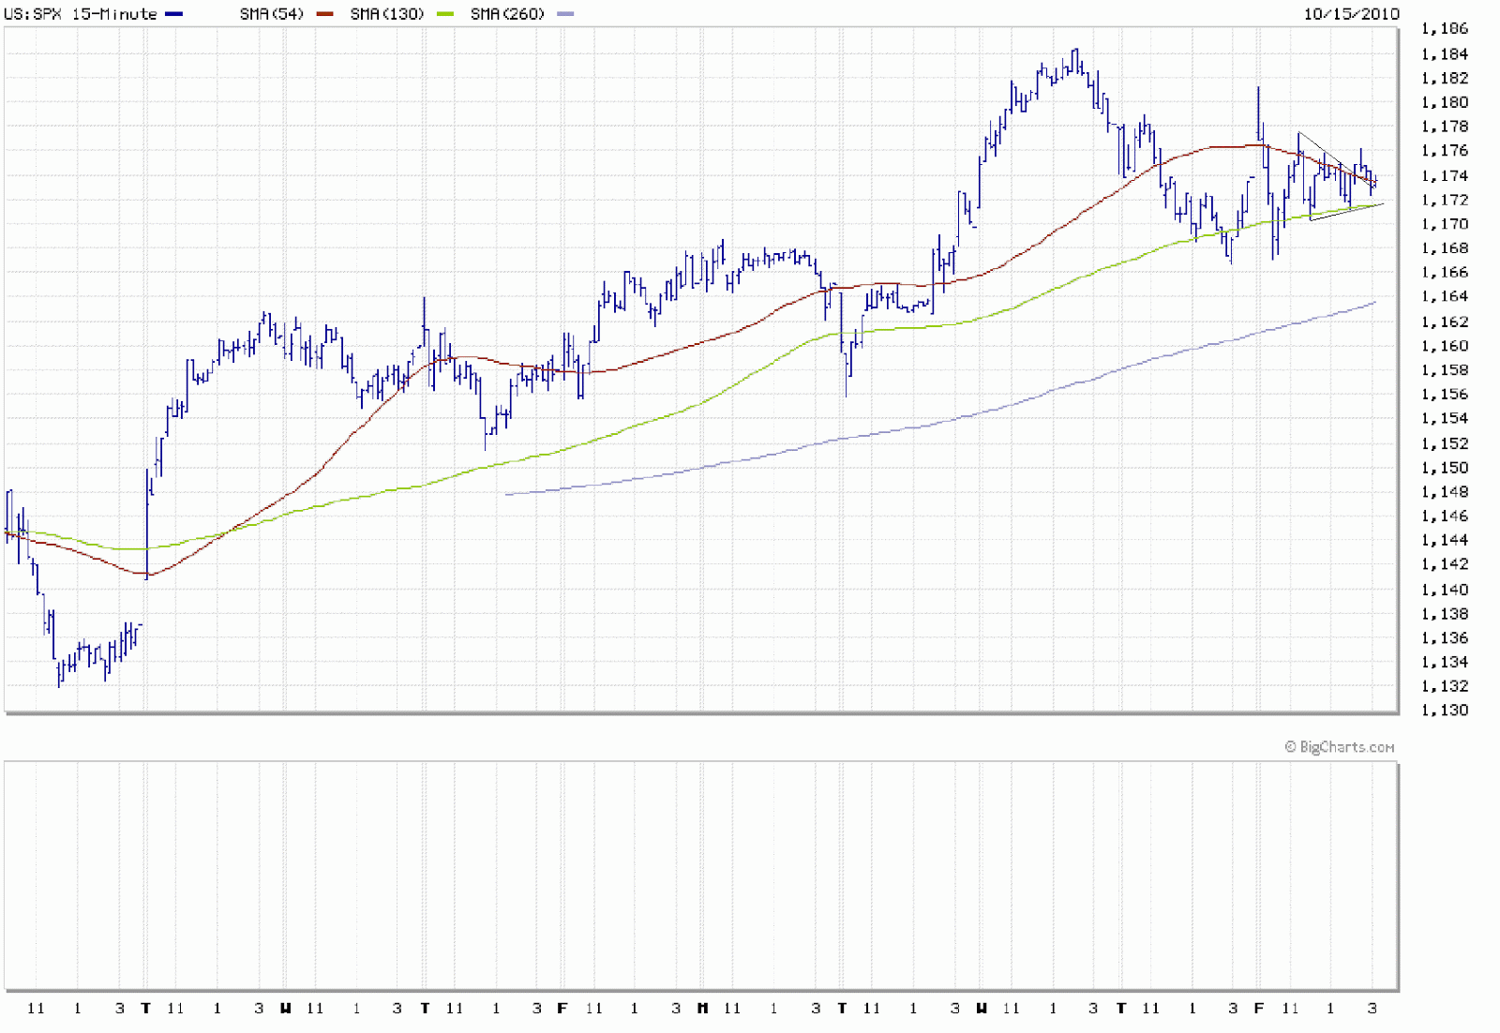
Task: Click the 1,148 price axis label
Action: tap(1445, 492)
